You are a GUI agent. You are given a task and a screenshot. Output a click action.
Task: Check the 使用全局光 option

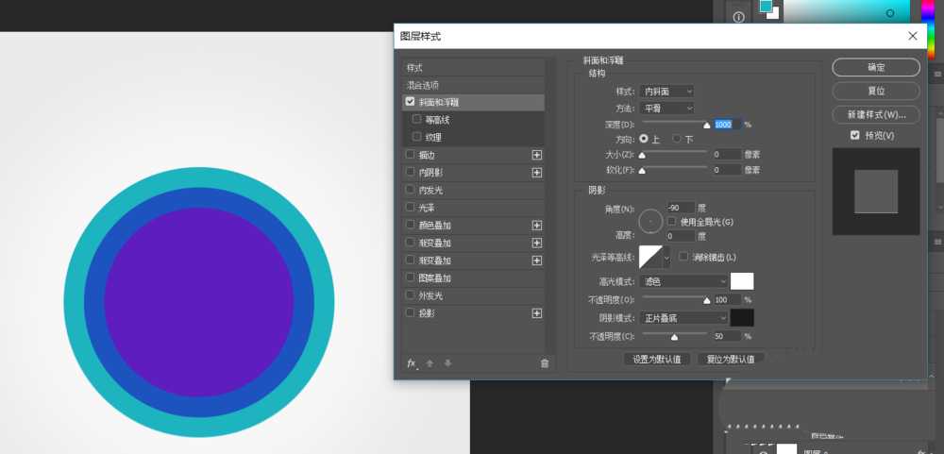tap(671, 222)
